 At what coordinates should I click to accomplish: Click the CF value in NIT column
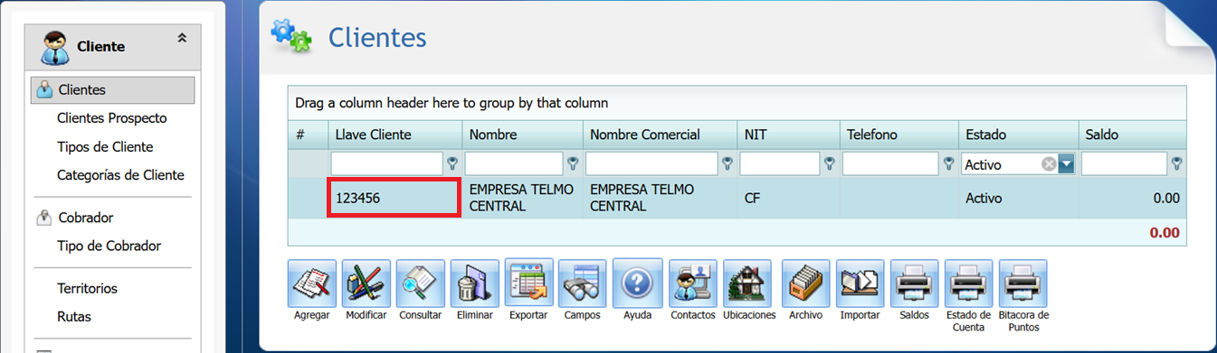753,198
